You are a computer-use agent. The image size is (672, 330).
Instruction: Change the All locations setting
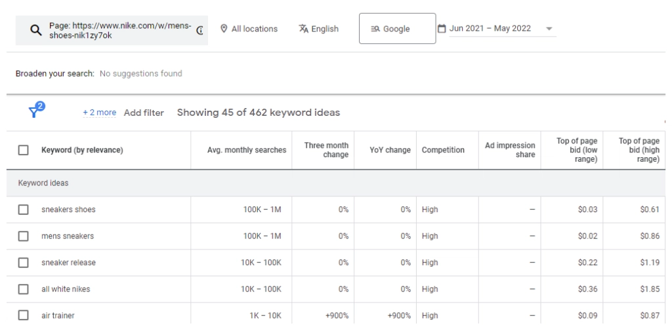249,29
